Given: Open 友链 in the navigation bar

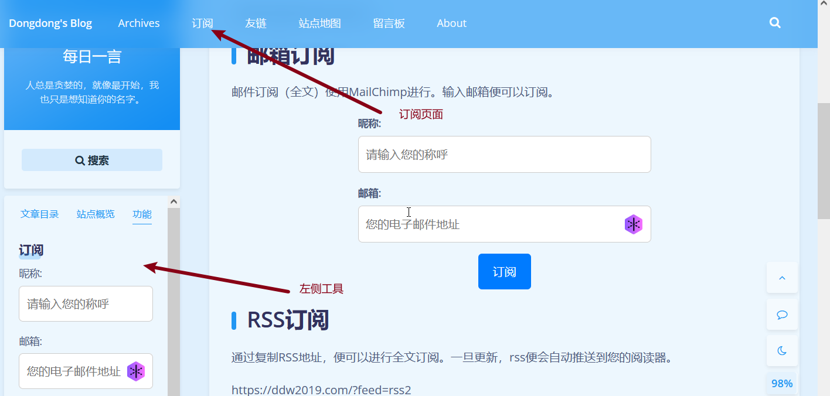Looking at the screenshot, I should pos(256,23).
